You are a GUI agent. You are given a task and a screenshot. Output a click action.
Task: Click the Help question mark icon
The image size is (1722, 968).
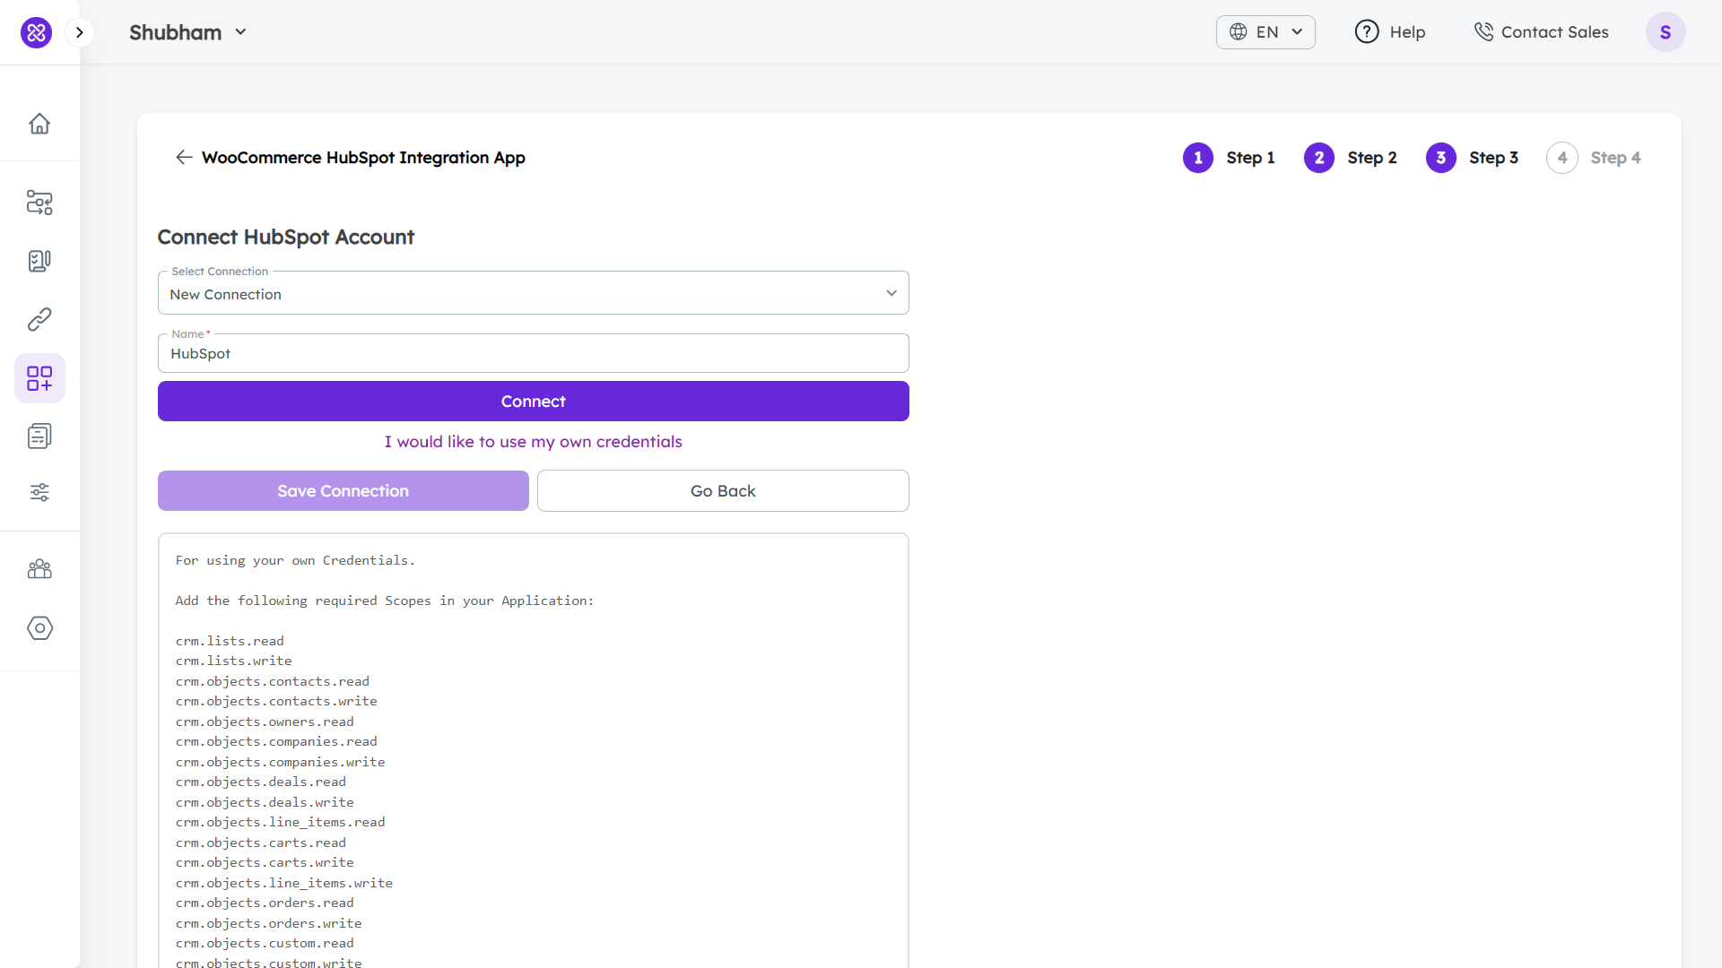click(1366, 32)
